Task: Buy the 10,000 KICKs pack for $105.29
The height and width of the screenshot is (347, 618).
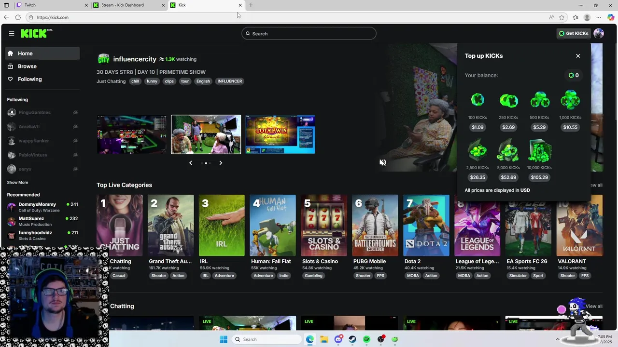Action: coord(539,177)
